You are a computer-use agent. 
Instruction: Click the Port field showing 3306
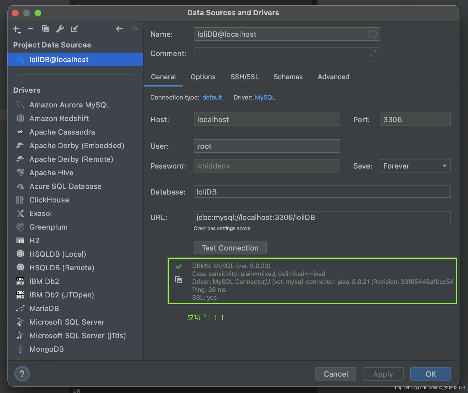(x=415, y=119)
